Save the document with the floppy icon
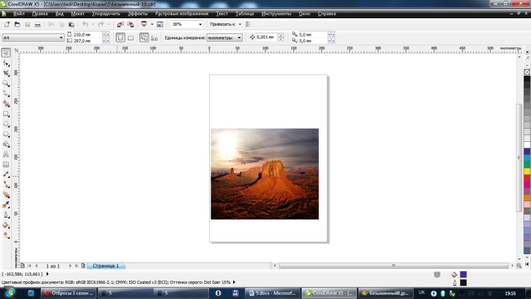 [28, 25]
